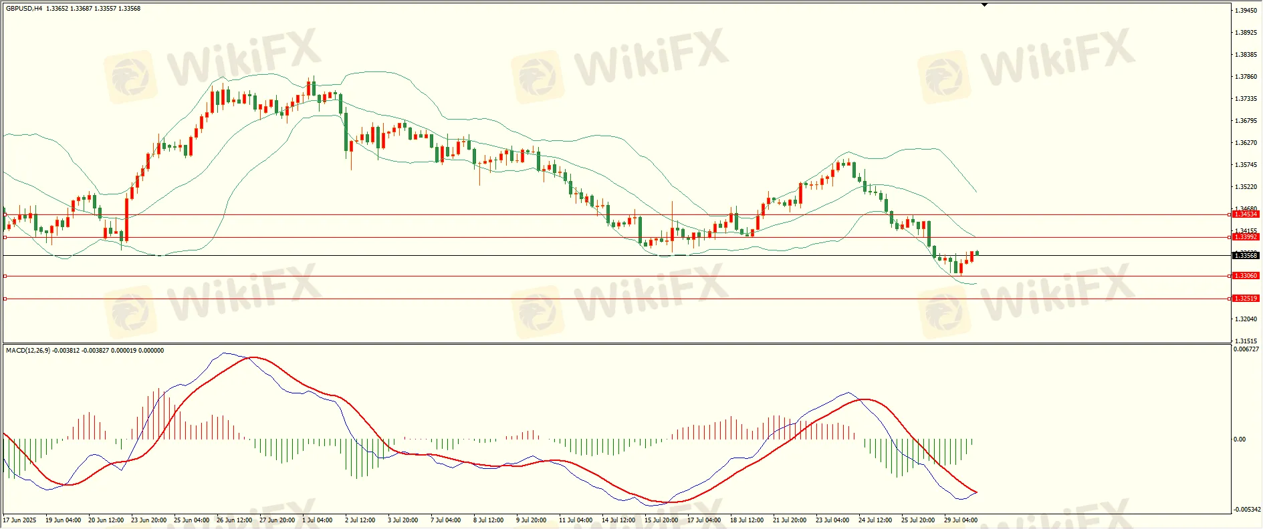The height and width of the screenshot is (529, 1263).
Task: Click the 1.37335 price axis value
Action: pos(1246,99)
